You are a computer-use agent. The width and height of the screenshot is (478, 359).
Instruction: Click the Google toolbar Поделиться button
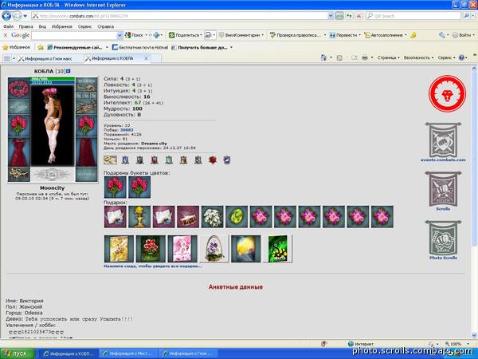(x=185, y=35)
